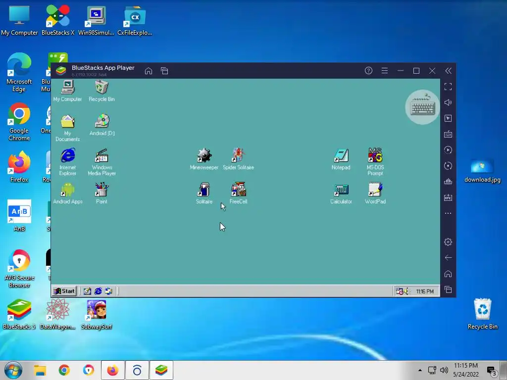The height and width of the screenshot is (380, 507).
Task: Show hidden tray icons arrow
Action: (420, 370)
